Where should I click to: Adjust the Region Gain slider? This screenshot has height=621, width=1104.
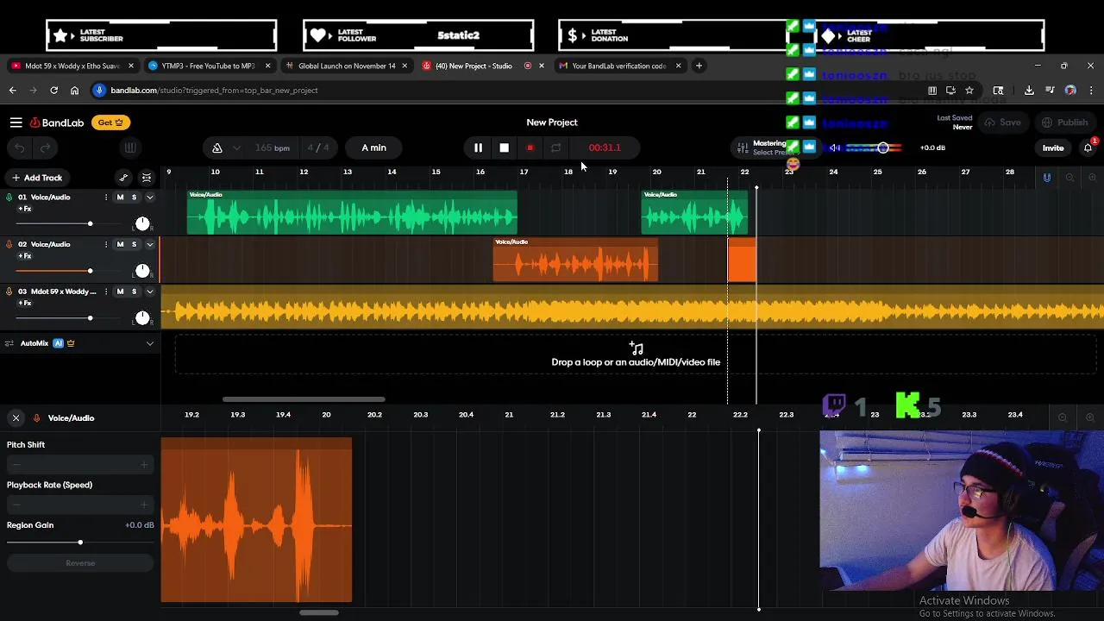(80, 543)
